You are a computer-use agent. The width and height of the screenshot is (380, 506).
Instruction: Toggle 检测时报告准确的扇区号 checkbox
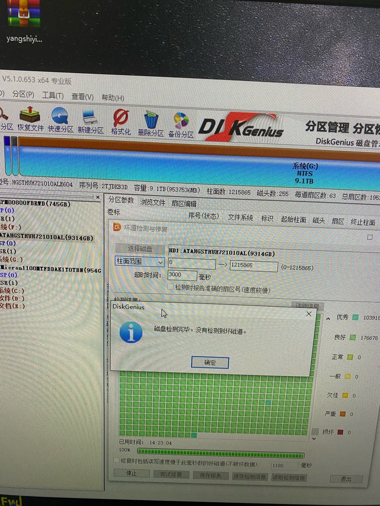[x=171, y=287]
